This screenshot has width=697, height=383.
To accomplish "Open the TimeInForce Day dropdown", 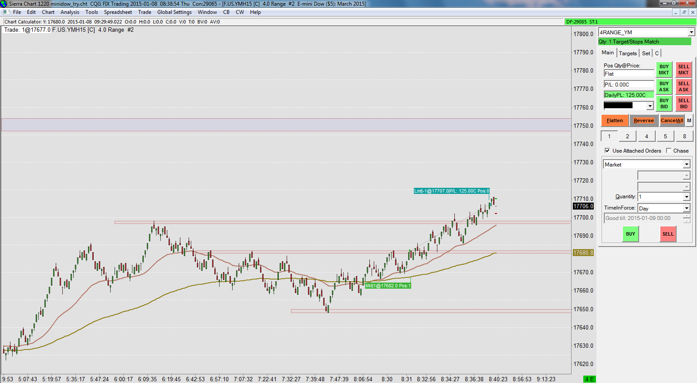I will [687, 208].
